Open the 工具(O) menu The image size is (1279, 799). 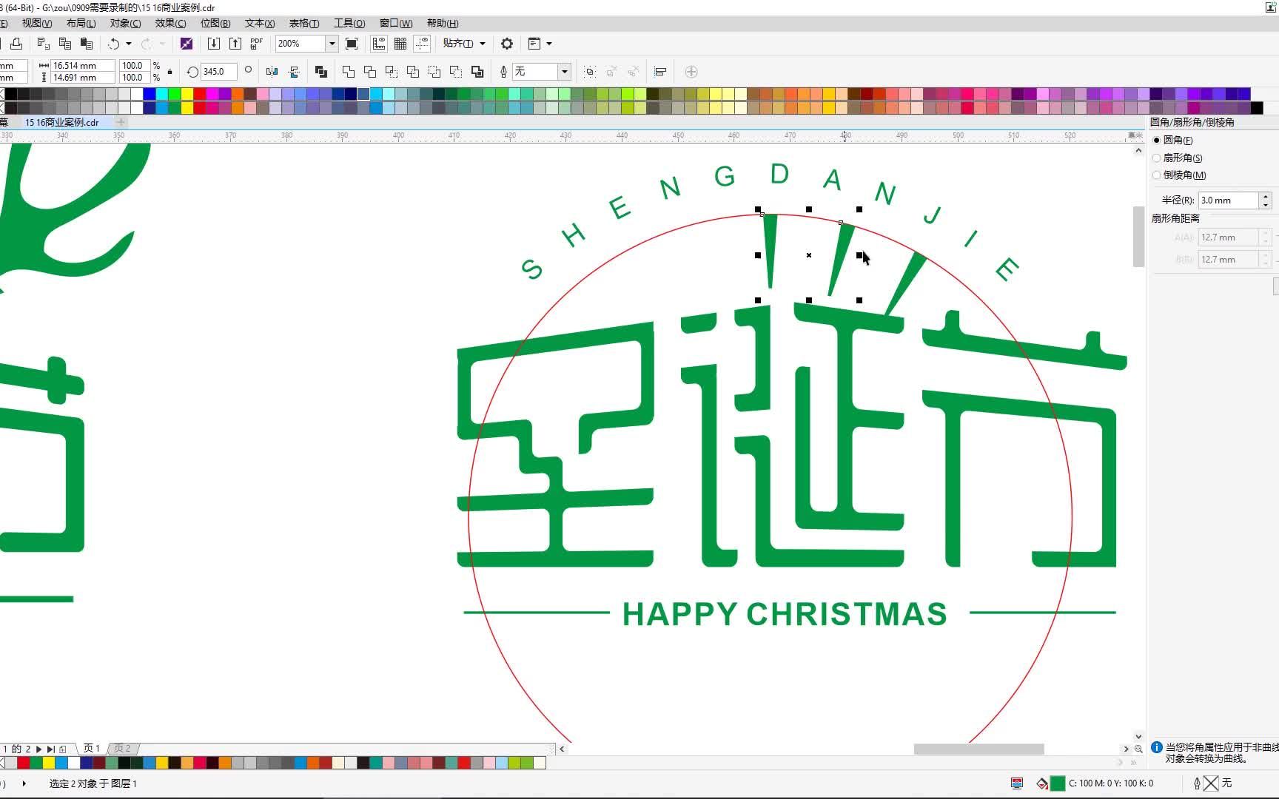[349, 24]
